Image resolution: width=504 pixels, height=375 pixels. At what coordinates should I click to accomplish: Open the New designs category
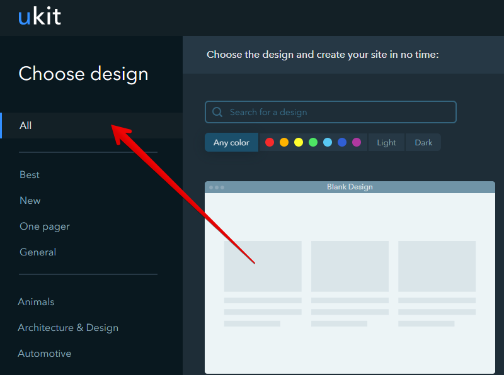[30, 200]
